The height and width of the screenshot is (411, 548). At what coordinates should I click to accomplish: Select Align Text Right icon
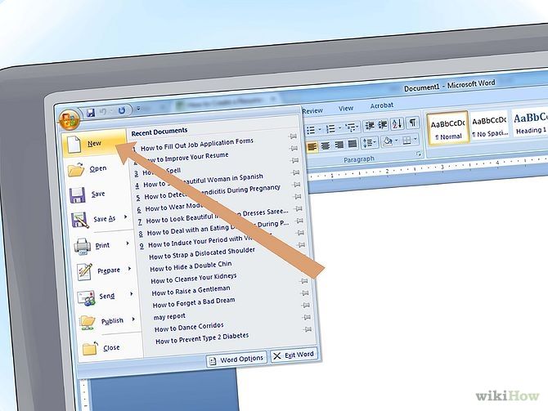(339, 145)
